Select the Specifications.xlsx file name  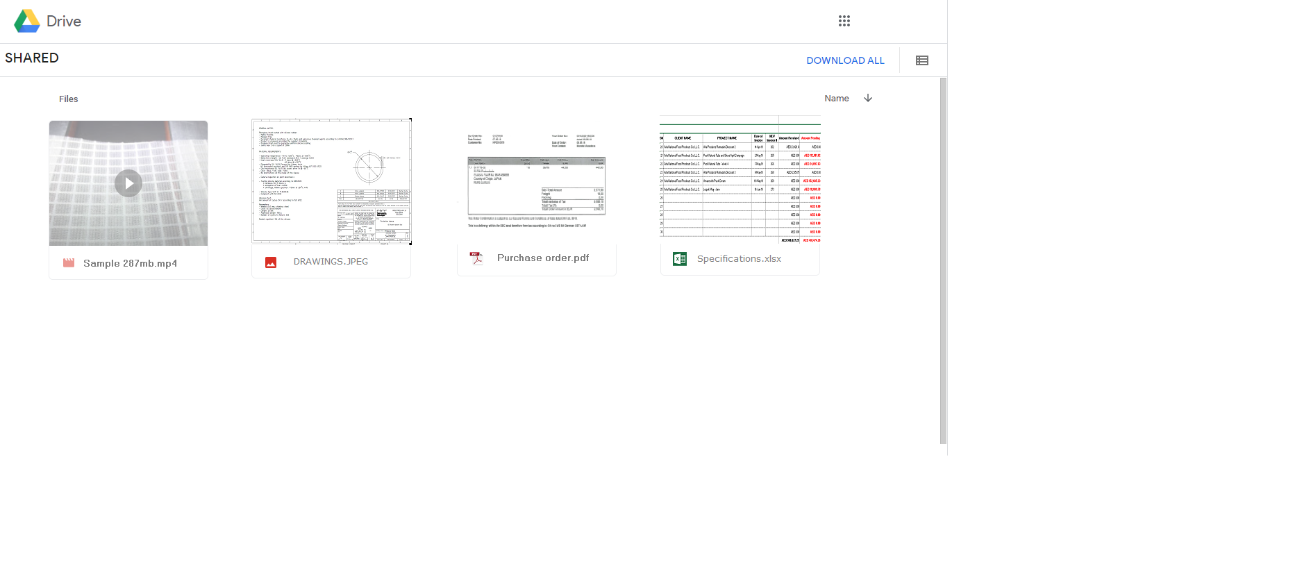point(739,259)
